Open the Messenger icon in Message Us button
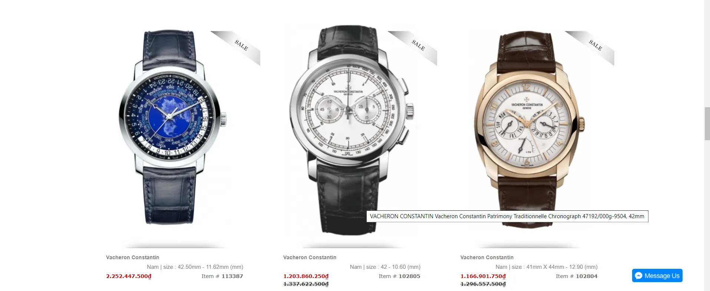The width and height of the screenshot is (710, 291). click(638, 275)
